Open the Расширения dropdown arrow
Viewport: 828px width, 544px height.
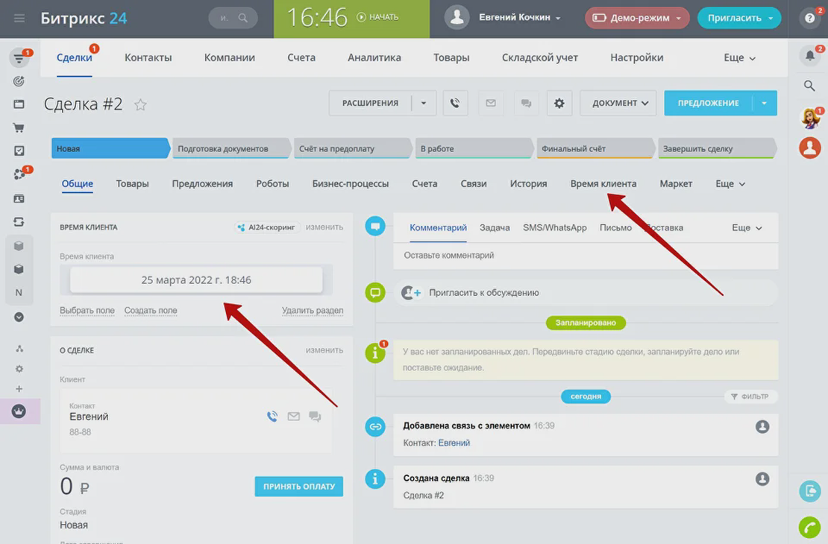click(x=424, y=104)
